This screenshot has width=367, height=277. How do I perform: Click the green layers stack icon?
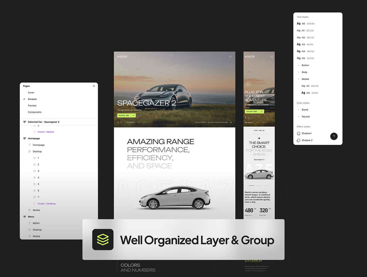(x=103, y=239)
